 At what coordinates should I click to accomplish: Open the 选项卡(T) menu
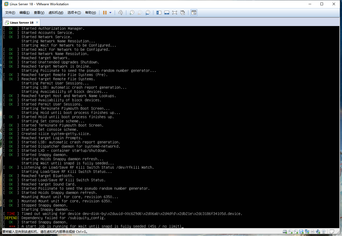point(74,13)
